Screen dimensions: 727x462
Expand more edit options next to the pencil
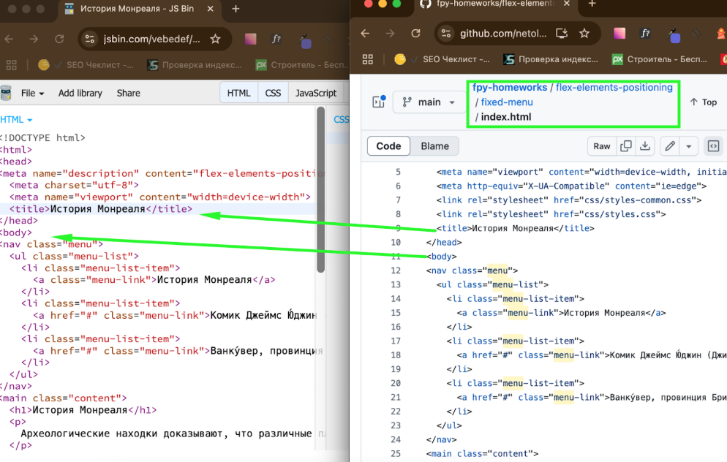(688, 146)
